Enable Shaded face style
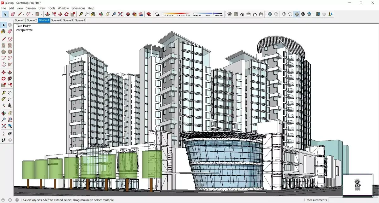Screen dimensions: 379x203 (x=297, y=14)
